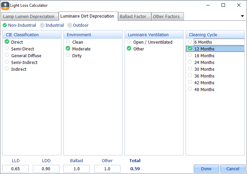Viewport: 247px width, 174px height.
Task: Close the Light Loss Calculator window
Action: (239, 5)
